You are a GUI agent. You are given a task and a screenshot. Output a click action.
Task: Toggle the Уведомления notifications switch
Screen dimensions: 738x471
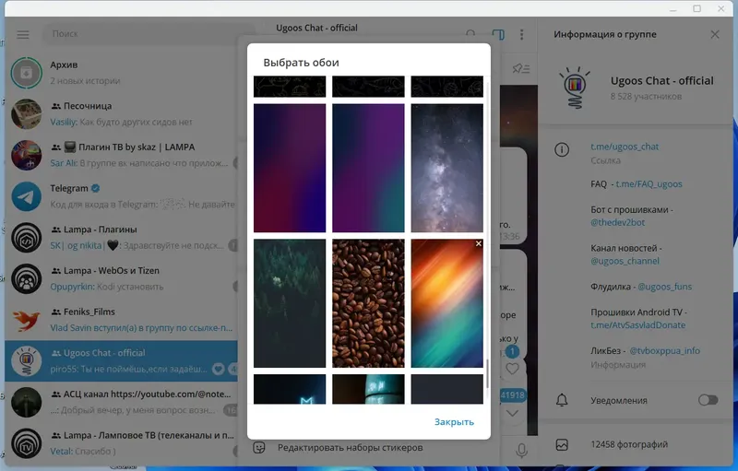pyautogui.click(x=708, y=400)
